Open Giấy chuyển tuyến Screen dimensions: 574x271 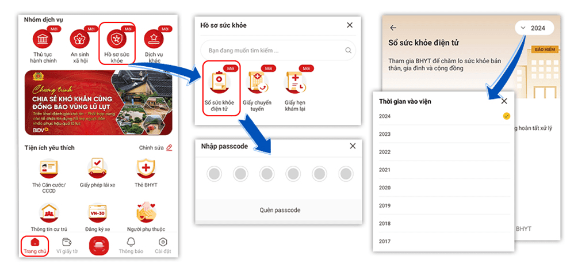[x=257, y=89]
